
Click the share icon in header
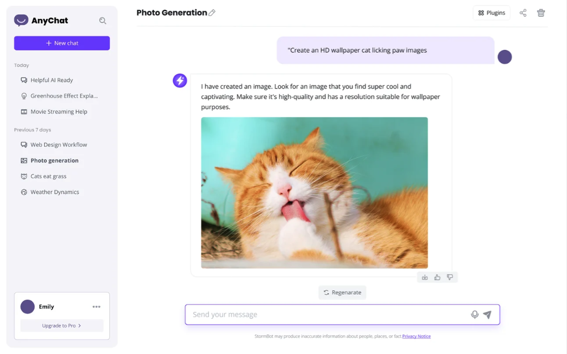(x=523, y=13)
